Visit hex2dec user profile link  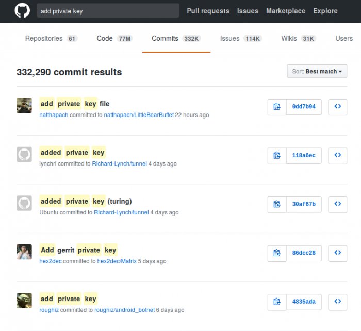(51, 261)
